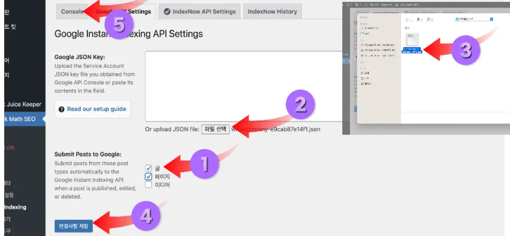Click the back arrow in file picker
510x236 pixels.
(407, 19)
